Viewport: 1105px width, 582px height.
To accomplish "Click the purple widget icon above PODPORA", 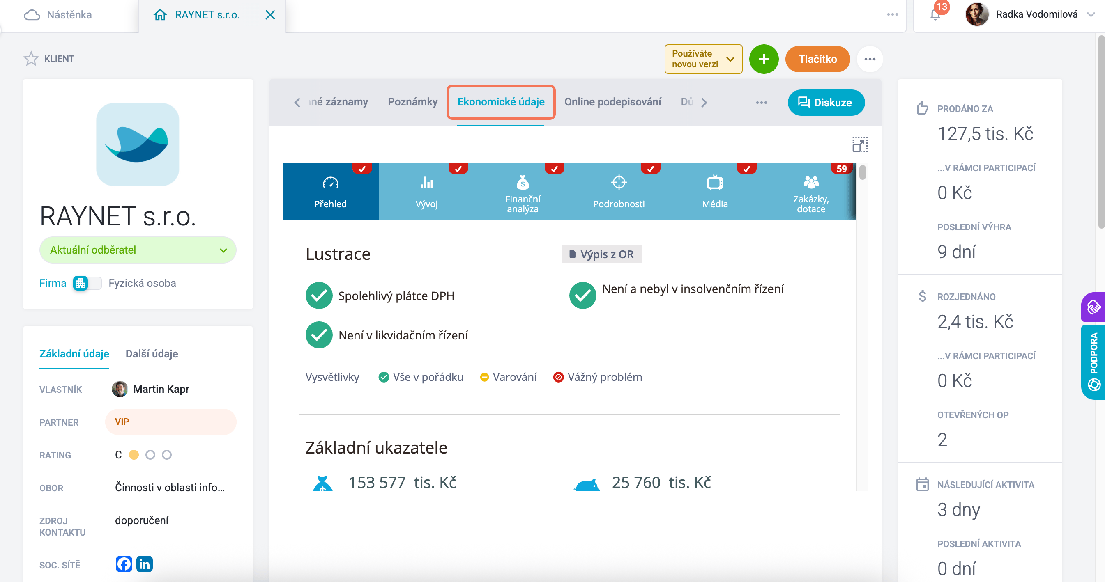I will point(1093,307).
